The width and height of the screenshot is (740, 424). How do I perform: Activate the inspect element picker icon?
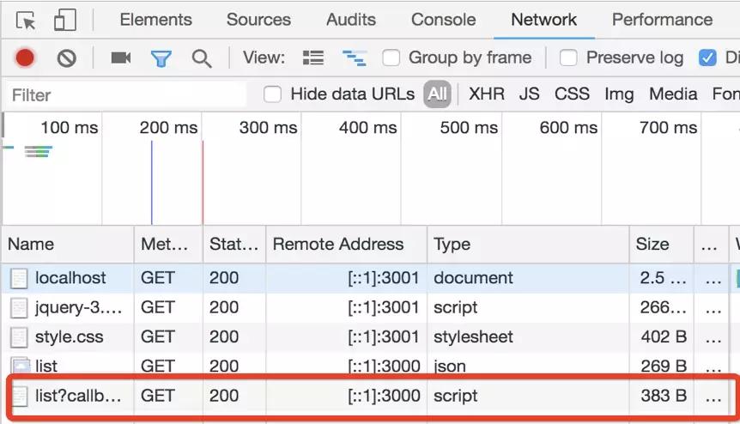(x=26, y=21)
